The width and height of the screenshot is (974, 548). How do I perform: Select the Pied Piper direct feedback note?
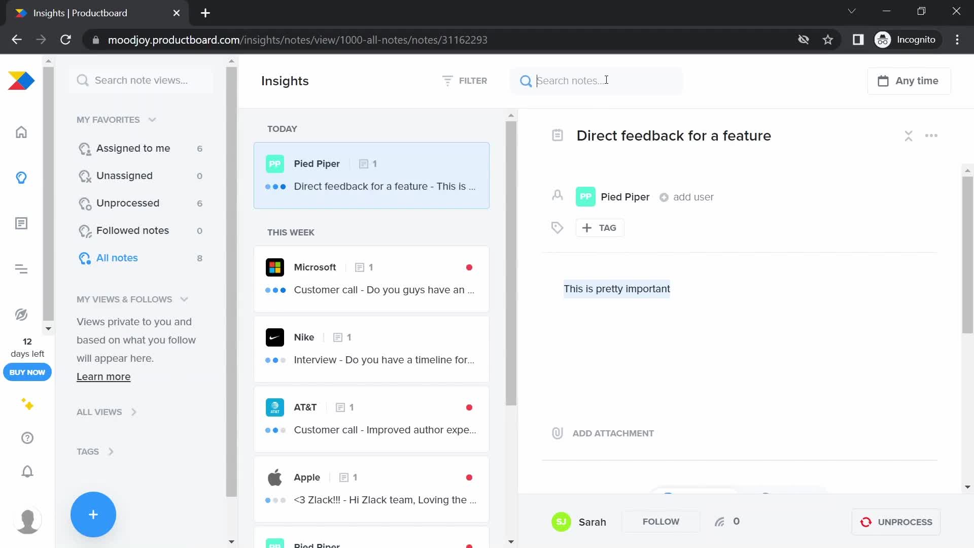tap(371, 176)
